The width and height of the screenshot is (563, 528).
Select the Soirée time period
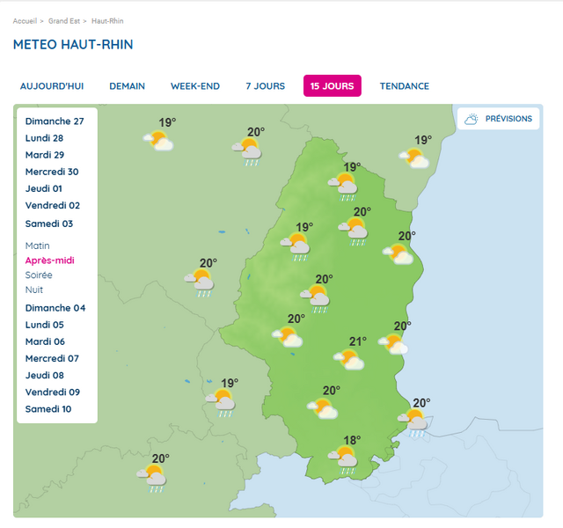click(x=39, y=275)
